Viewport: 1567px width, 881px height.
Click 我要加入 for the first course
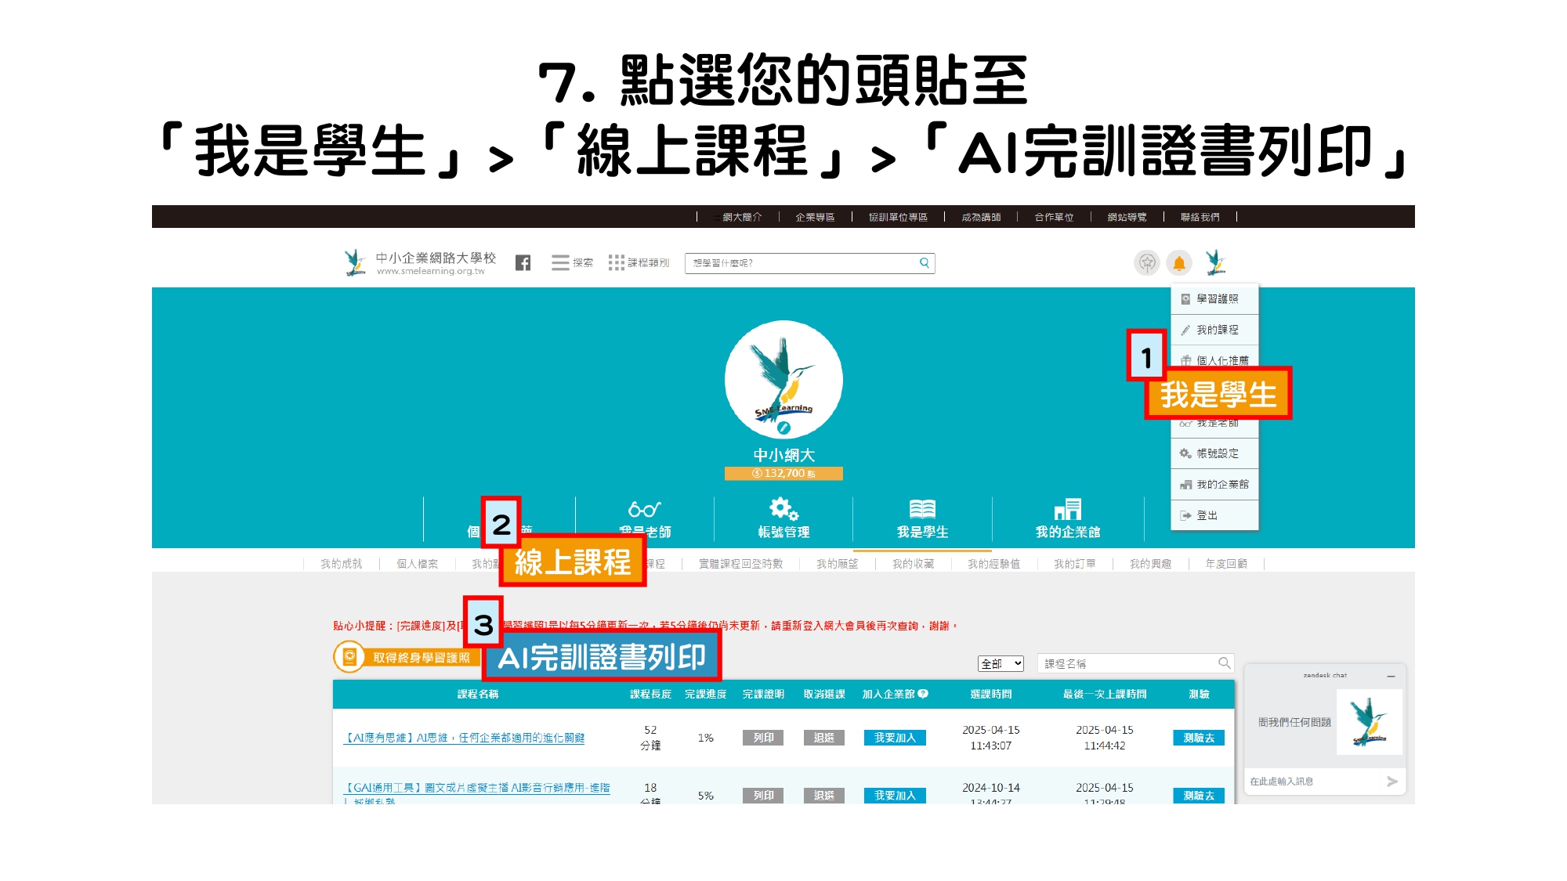point(895,738)
